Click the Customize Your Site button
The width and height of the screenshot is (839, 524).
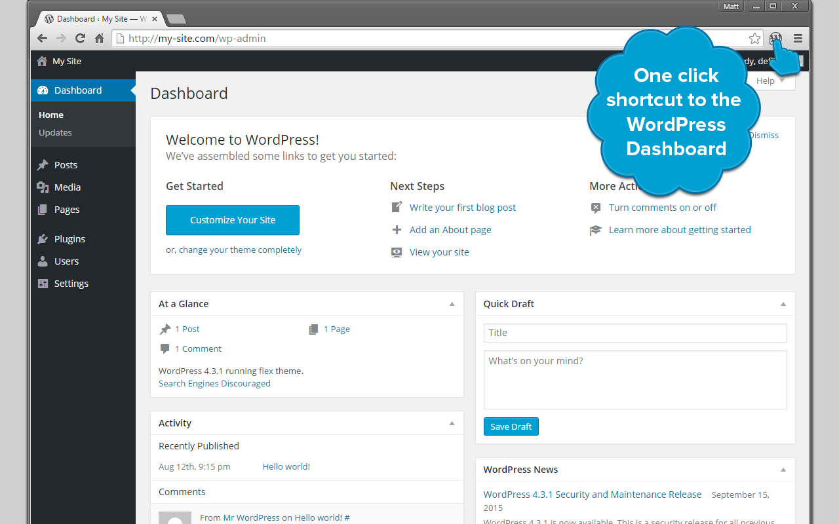click(x=233, y=220)
